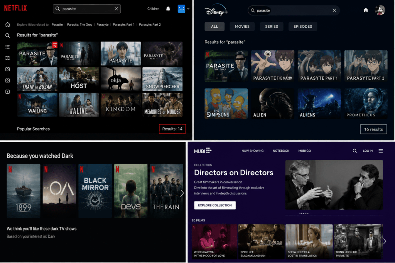Switch to the EPISODES tab
The image size is (395, 263).
pos(303,27)
